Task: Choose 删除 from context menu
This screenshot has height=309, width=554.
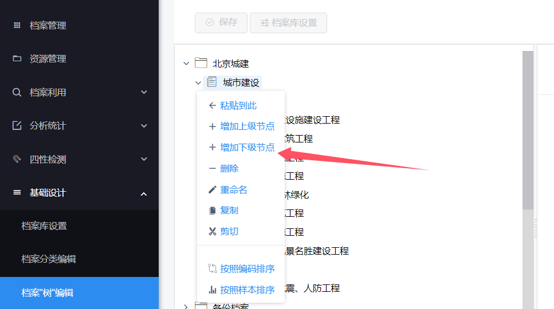Action: 229,168
